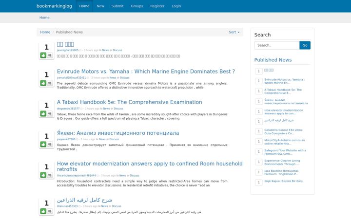The image size is (351, 219).
Task: Open the Arabic article title in main list
Action: (84, 200)
